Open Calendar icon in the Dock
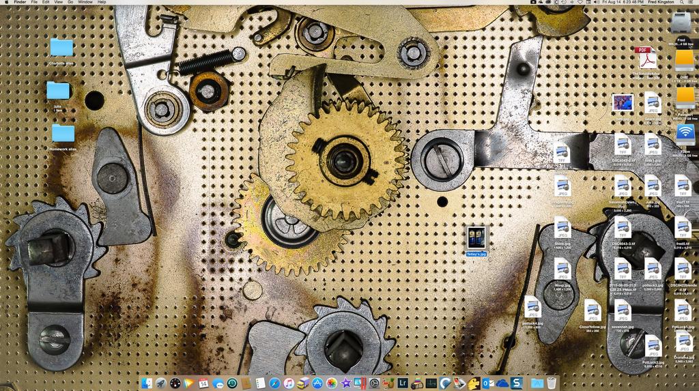 pyautogui.click(x=203, y=383)
